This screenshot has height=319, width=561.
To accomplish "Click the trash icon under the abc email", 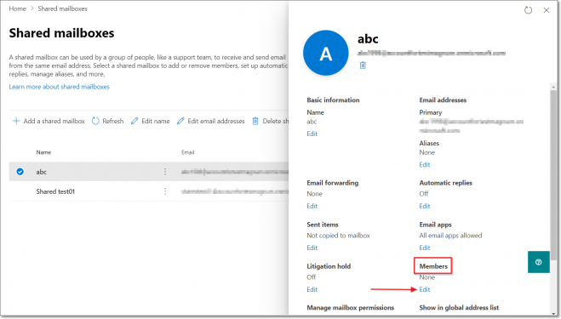I will 363,66.
